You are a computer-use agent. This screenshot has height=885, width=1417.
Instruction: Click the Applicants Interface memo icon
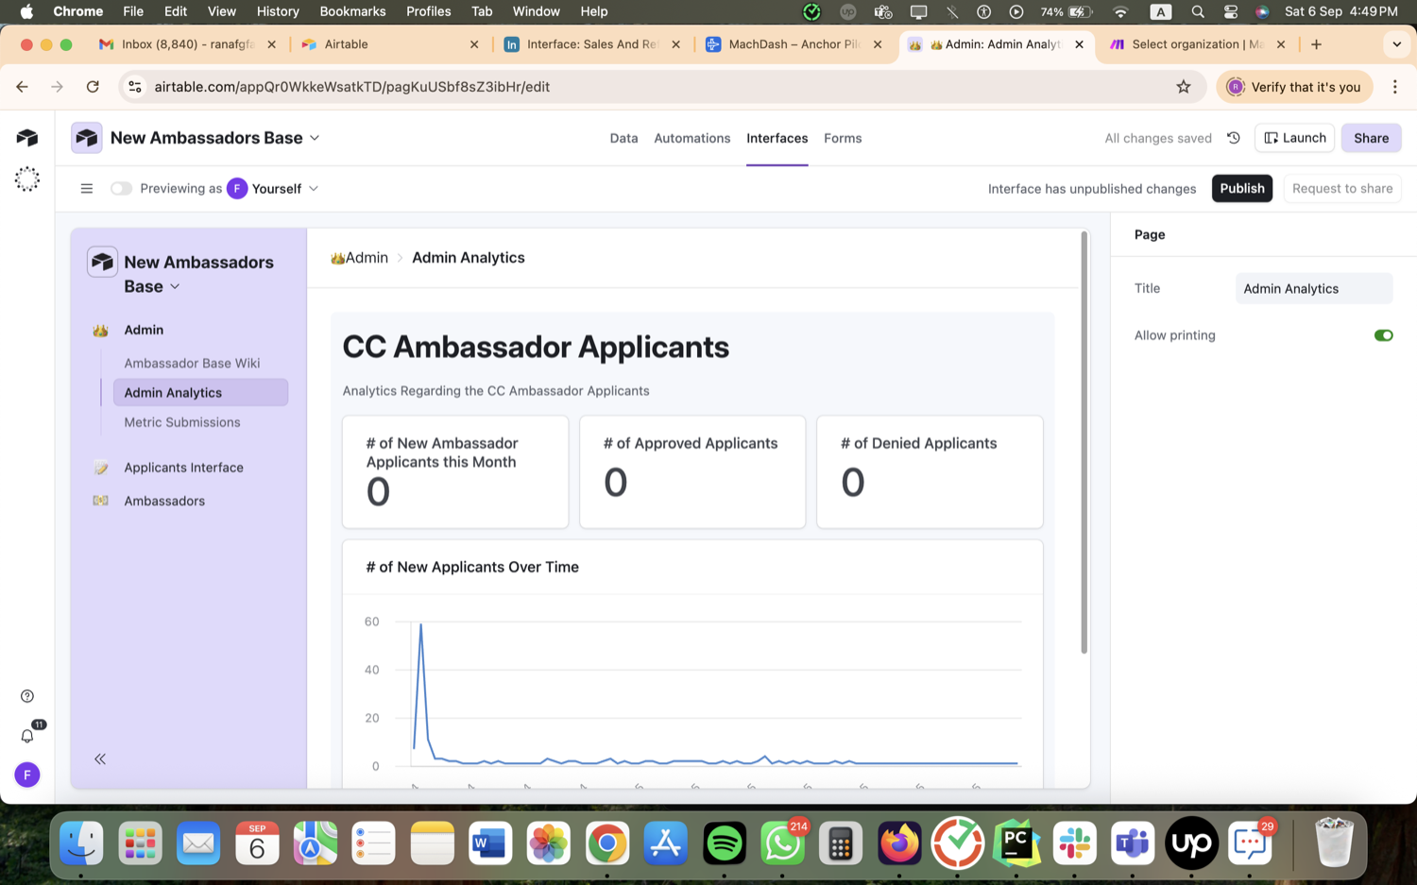(101, 468)
